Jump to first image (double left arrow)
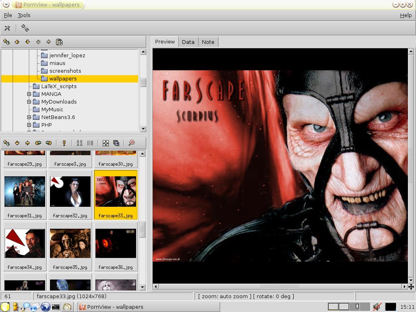The height and width of the screenshot is (312, 416). click(38, 143)
